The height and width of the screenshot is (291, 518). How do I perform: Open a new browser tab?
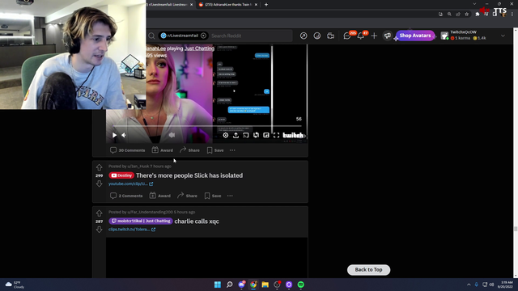point(266,5)
